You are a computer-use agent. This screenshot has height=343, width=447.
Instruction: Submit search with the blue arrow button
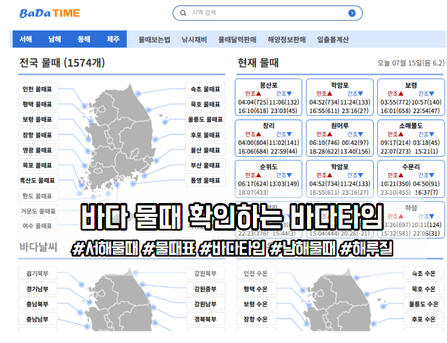click(x=352, y=13)
